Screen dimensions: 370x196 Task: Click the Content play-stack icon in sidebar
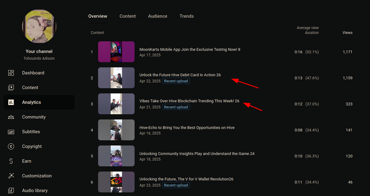(11, 88)
